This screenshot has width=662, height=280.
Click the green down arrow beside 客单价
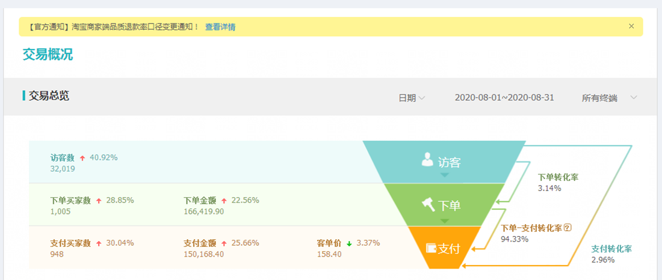349,243
